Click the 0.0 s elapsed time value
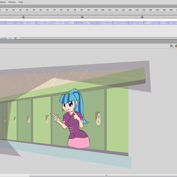177x177 pixels. coord(10,38)
